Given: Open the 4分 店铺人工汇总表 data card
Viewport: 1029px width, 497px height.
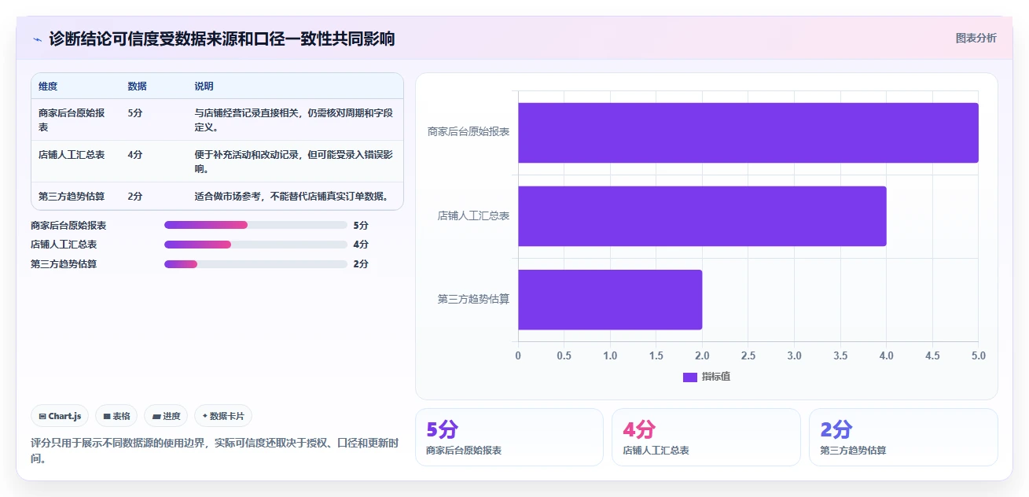Looking at the screenshot, I should [706, 437].
